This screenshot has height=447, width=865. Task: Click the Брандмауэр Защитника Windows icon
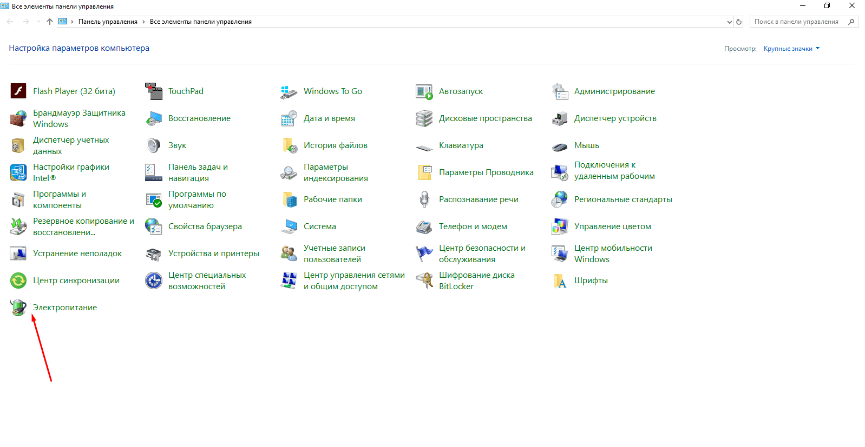18,118
